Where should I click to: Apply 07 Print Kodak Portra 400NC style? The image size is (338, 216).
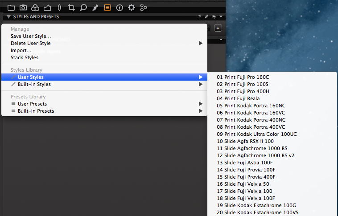pos(272,120)
